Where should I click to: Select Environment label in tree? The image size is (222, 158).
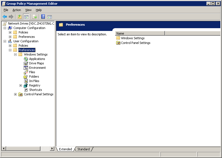[37, 68]
